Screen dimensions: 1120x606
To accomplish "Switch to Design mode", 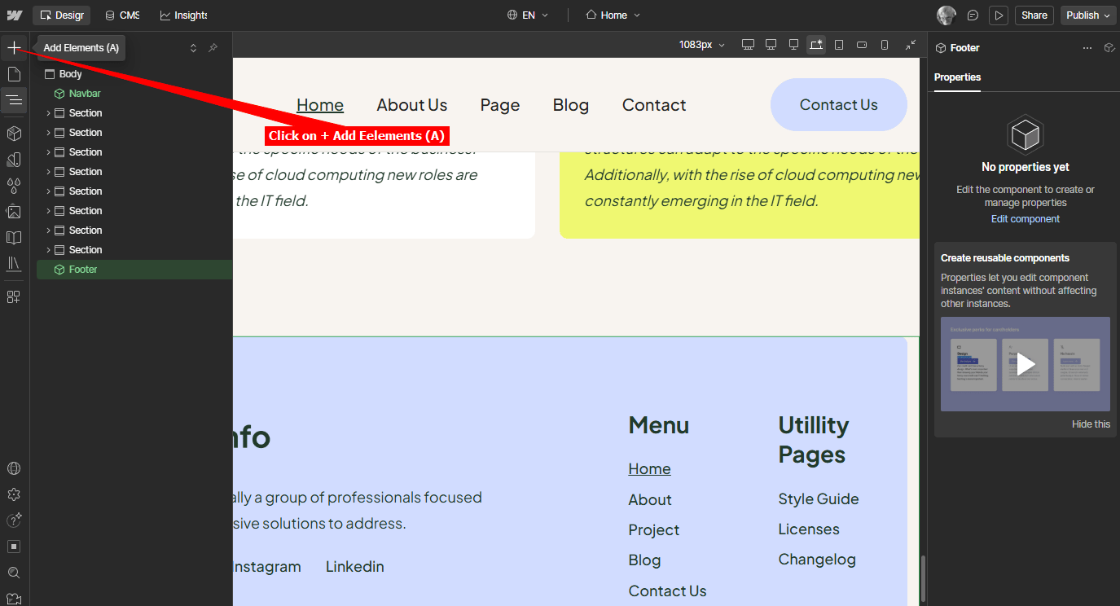I will point(62,15).
